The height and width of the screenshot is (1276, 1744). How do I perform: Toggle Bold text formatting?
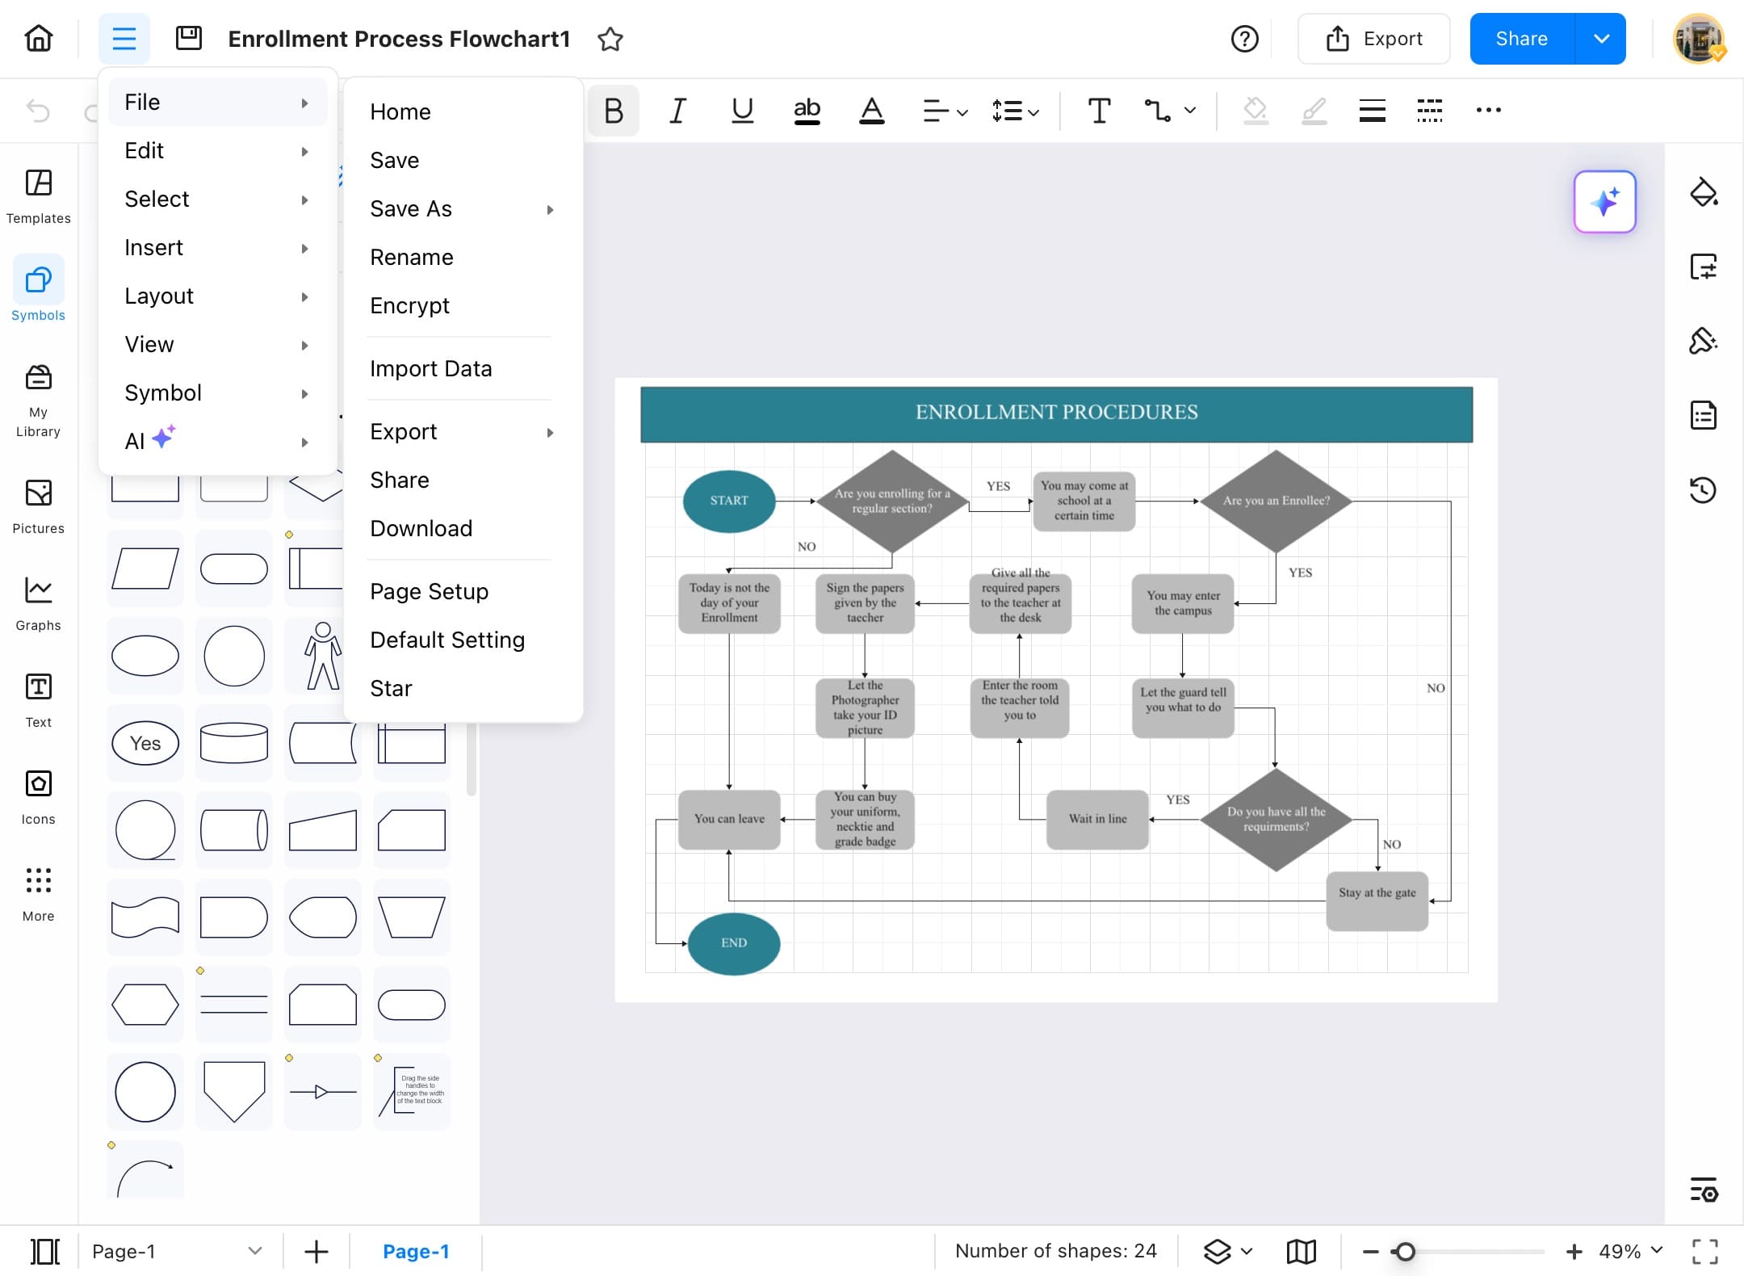coord(614,110)
